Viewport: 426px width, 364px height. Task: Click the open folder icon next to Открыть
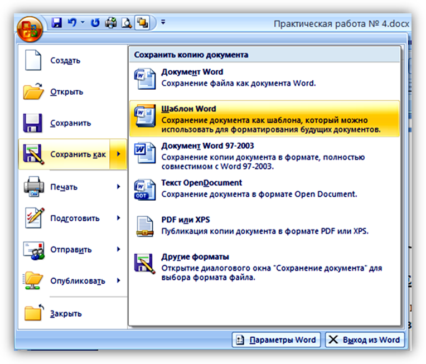[x=33, y=91]
